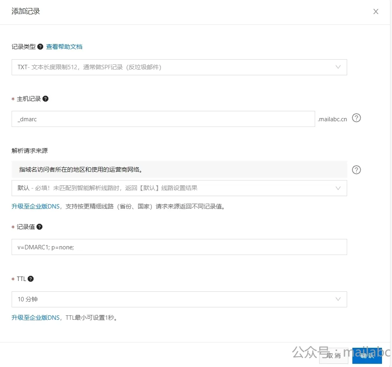Click the 添加记录 dialog title

(x=26, y=12)
